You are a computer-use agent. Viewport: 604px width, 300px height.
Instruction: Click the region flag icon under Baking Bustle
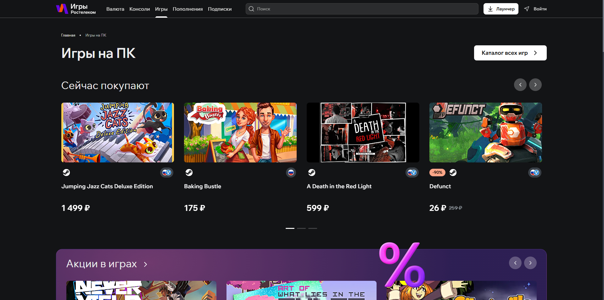(291, 173)
